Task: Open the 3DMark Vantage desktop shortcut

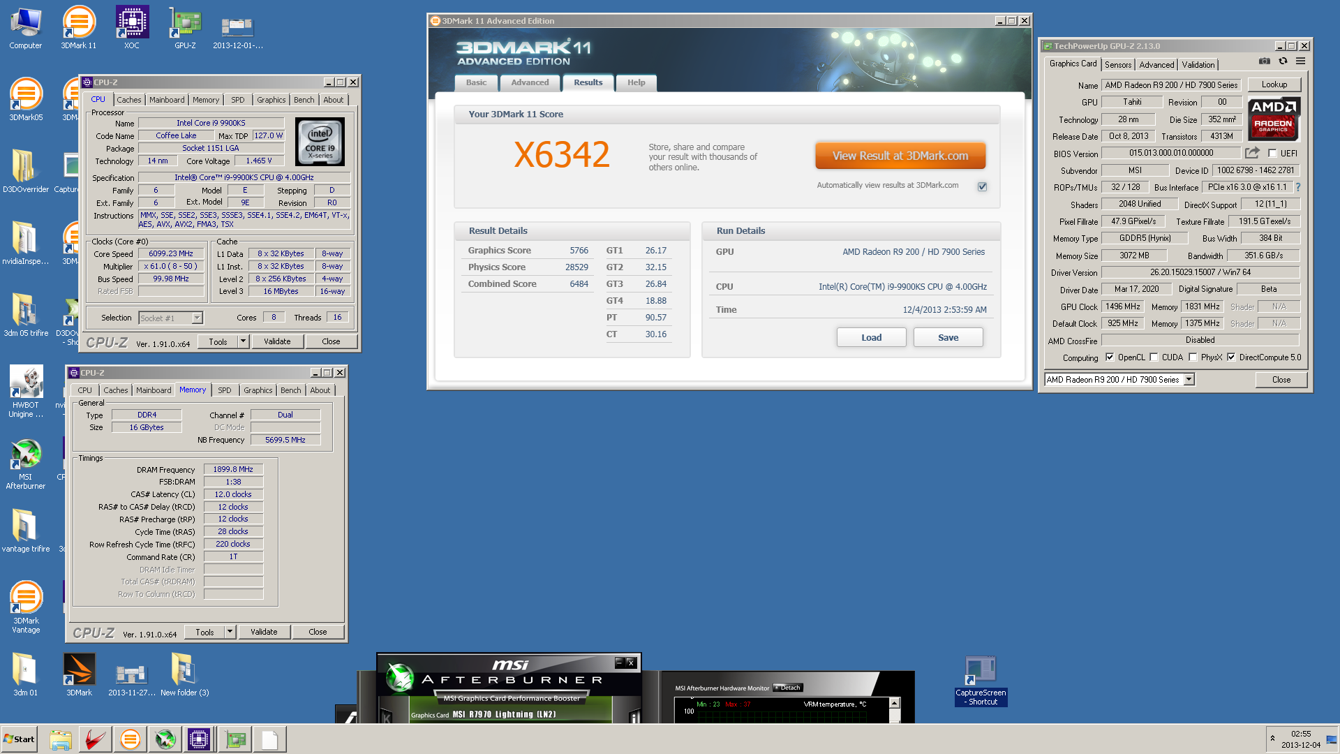Action: (26, 607)
